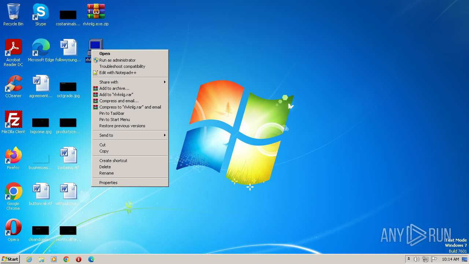Select the buttoncall.rtf document icon
Screen dimensions: 469x264
(x=41, y=194)
